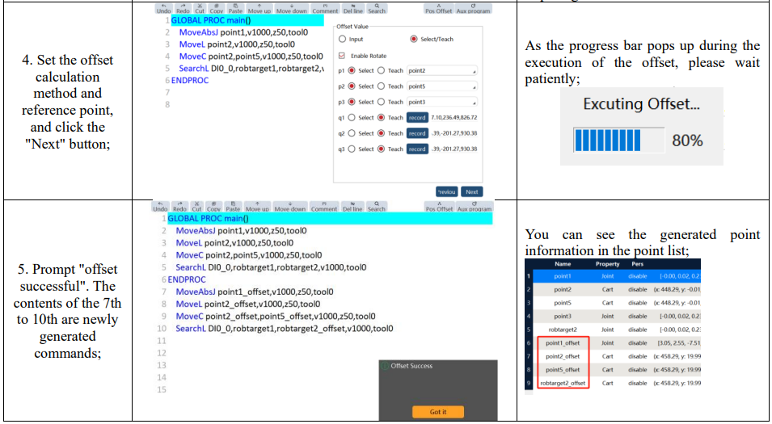Choose the Teach radio for row p3
This screenshot has width=772, height=424.
pos(381,102)
